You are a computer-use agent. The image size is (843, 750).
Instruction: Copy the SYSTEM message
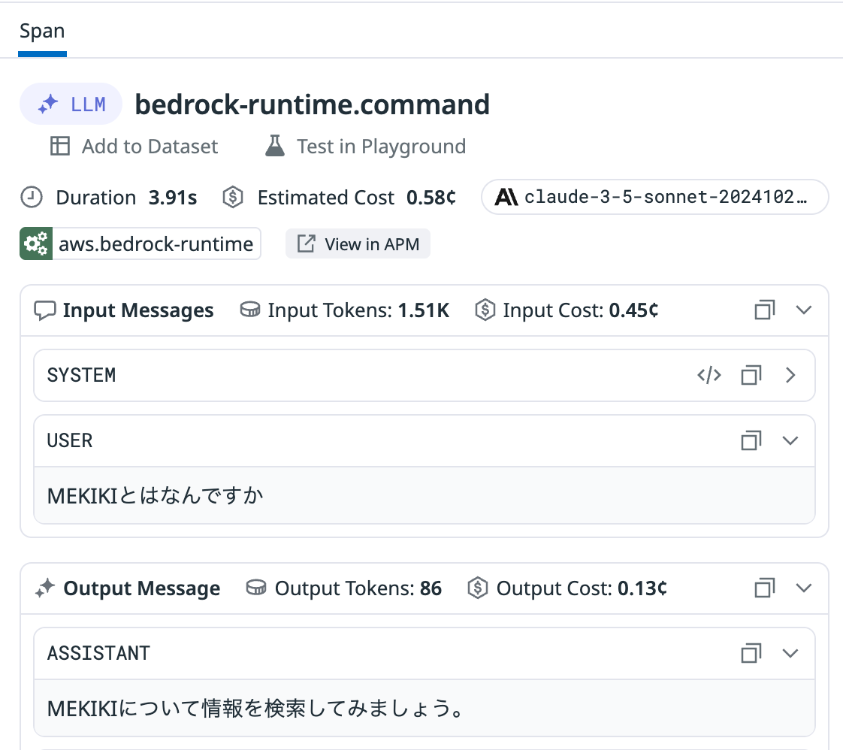click(751, 375)
